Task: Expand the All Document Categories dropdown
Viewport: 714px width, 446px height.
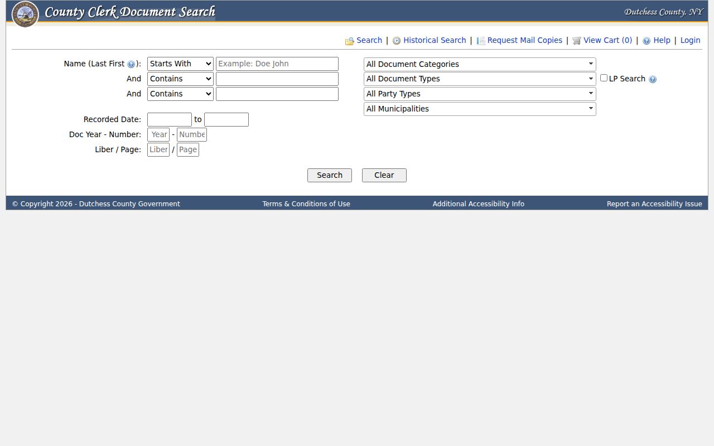Action: (x=480, y=64)
